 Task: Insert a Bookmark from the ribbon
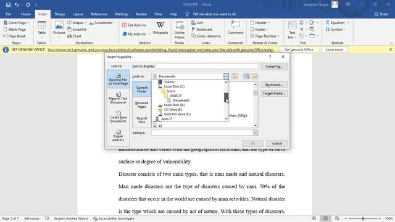coord(202,29)
